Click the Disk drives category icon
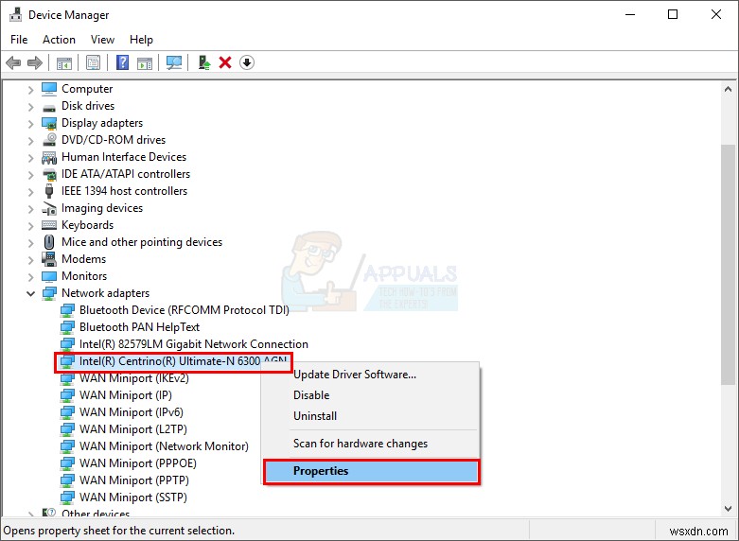The image size is (739, 541). point(49,107)
